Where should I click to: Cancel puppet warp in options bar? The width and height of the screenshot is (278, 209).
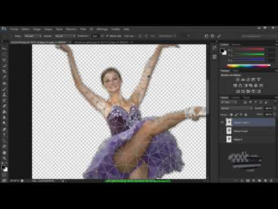tap(213, 36)
